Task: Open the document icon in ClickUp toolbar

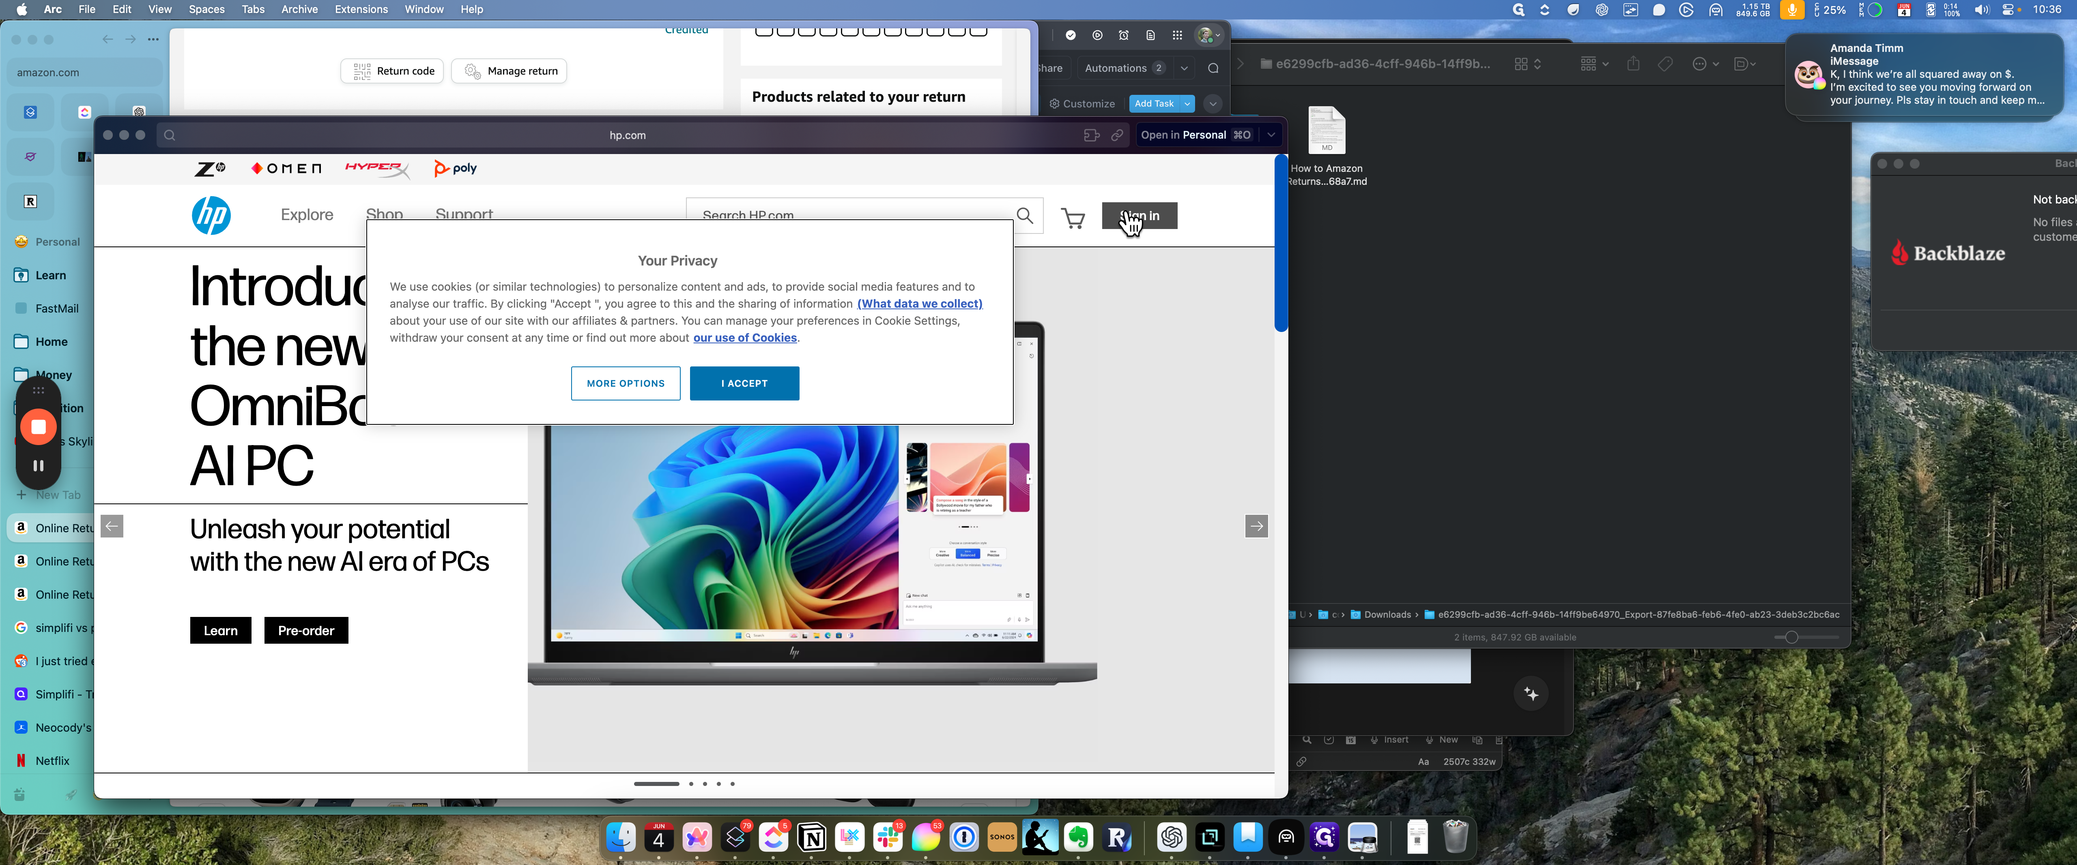Action: click(1150, 35)
